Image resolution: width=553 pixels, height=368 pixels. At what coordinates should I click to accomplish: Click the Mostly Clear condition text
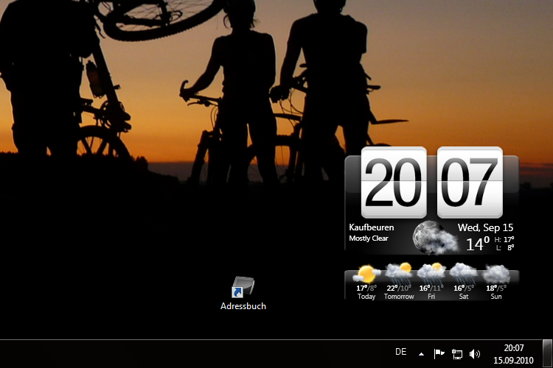[x=369, y=238]
